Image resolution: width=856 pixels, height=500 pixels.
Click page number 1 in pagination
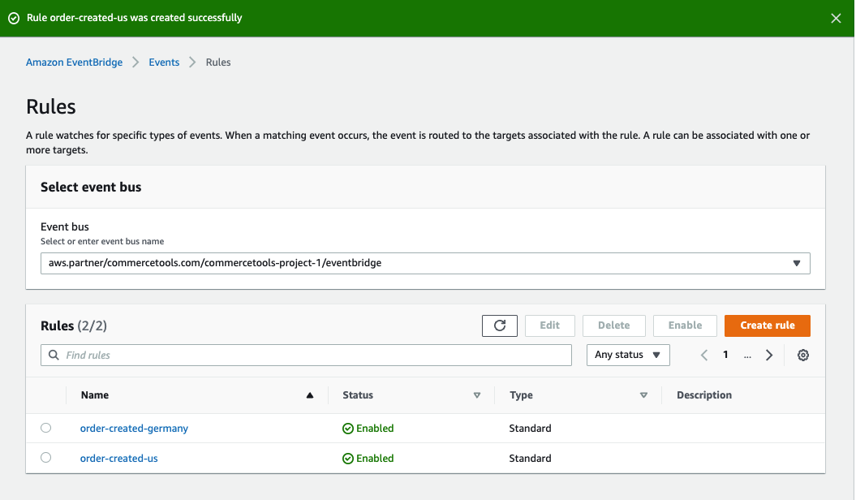click(x=725, y=356)
